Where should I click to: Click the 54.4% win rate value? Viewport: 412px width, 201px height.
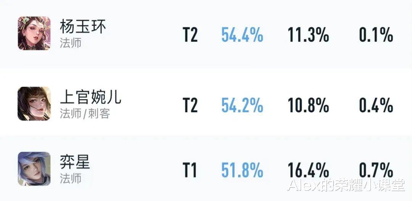pos(242,35)
